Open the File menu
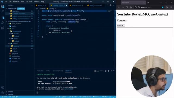Screen dimensions: 174x98 click(x=6, y=2)
